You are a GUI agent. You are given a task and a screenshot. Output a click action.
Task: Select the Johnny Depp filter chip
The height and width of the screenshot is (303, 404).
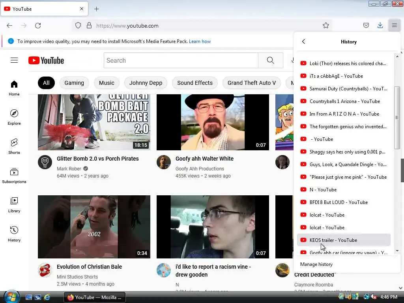pos(146,83)
